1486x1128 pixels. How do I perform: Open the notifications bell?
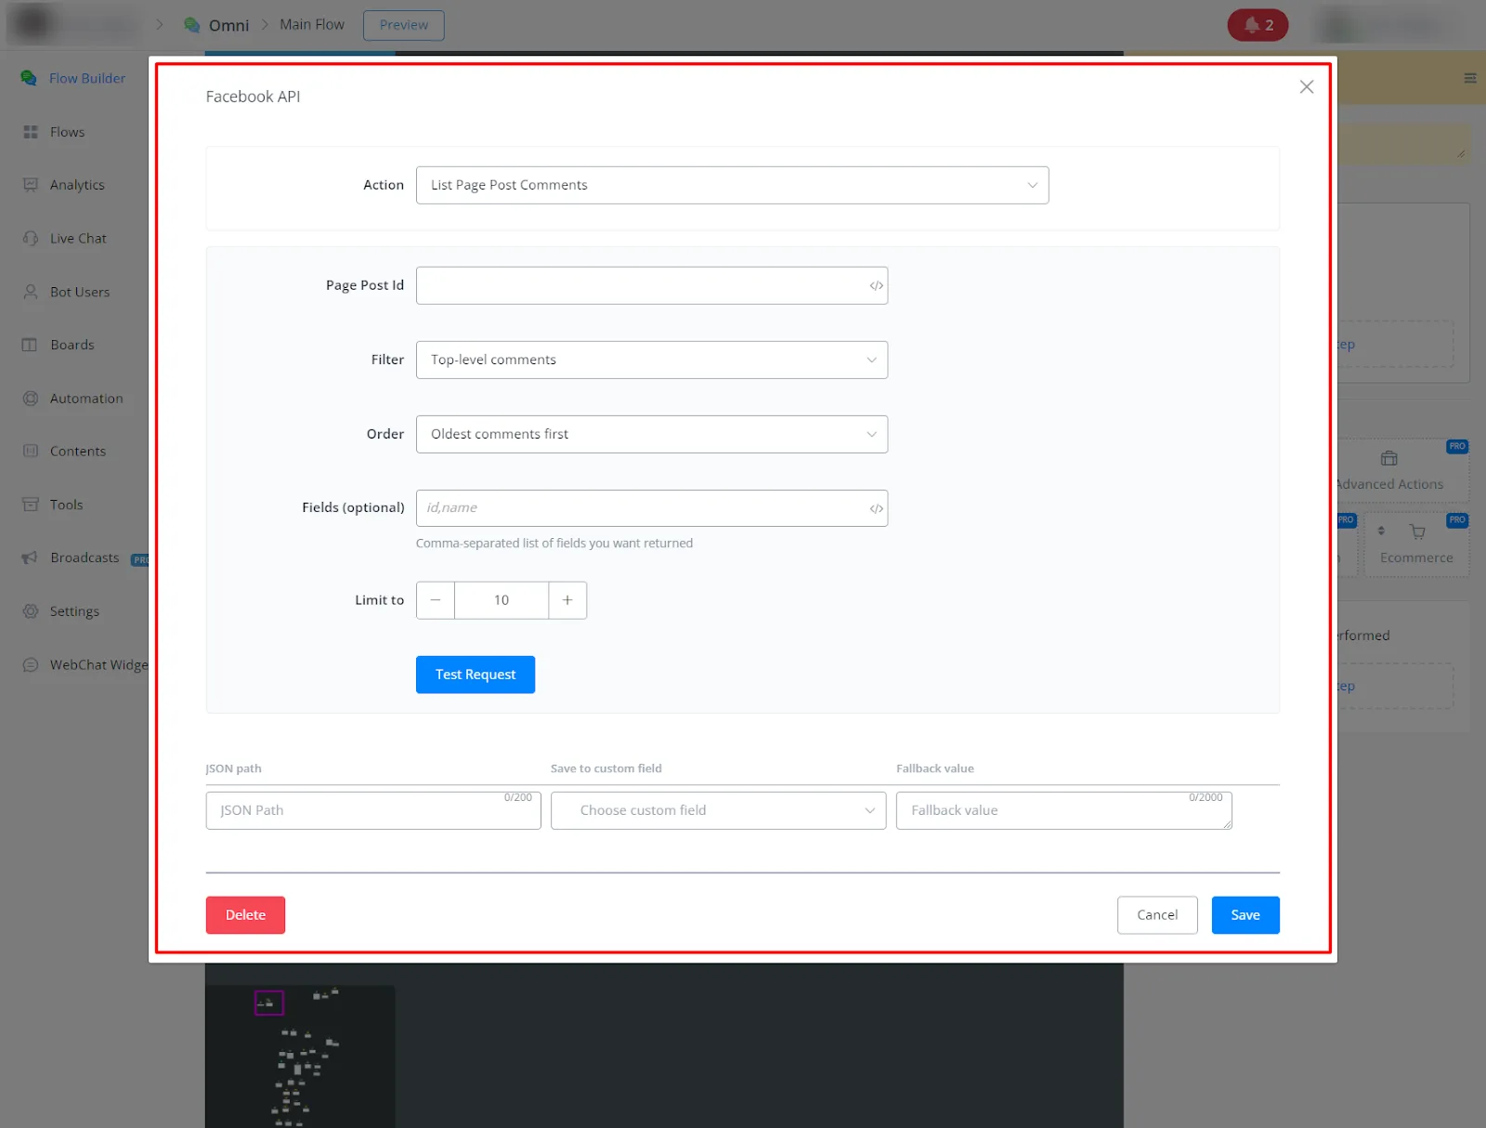[1258, 25]
